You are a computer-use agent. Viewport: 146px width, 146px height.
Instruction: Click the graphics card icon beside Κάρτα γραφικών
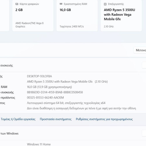pos(17,4)
